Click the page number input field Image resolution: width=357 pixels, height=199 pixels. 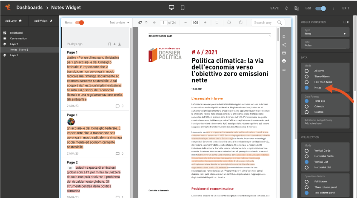pos(163,23)
